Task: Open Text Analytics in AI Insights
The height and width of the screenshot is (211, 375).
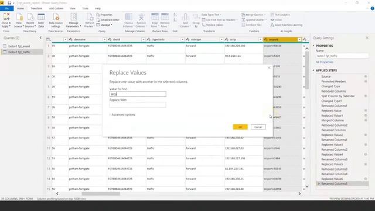Action: (280, 15)
